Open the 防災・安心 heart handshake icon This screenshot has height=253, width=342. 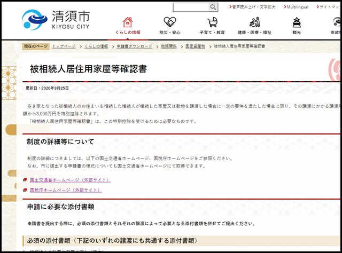170,22
